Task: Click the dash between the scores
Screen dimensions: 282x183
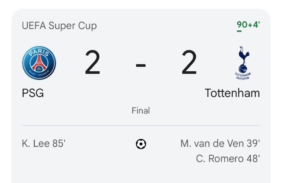Action: click(141, 64)
